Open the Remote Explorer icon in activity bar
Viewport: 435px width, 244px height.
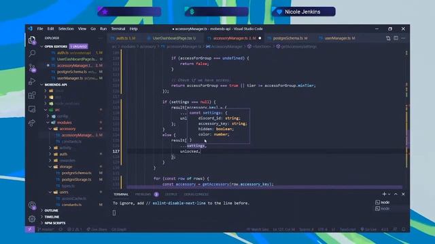pos(32,109)
